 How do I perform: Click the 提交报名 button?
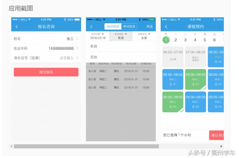46,72
